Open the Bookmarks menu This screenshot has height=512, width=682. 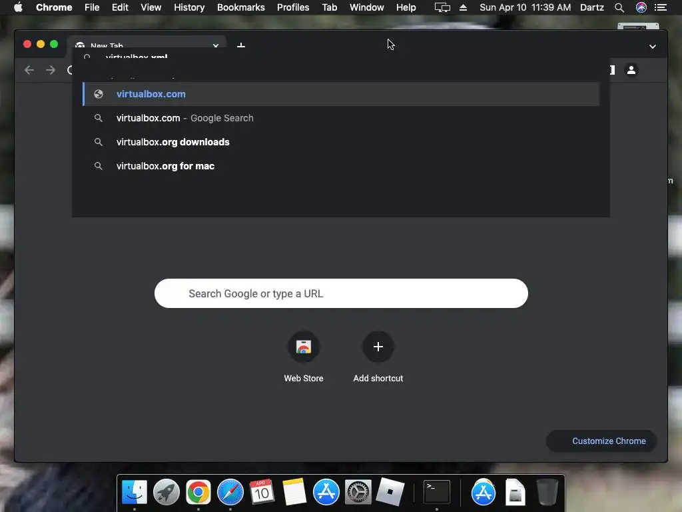pyautogui.click(x=241, y=7)
